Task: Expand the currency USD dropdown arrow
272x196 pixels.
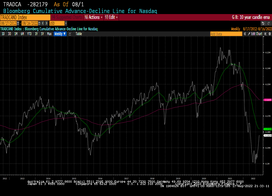Action: 66,23
